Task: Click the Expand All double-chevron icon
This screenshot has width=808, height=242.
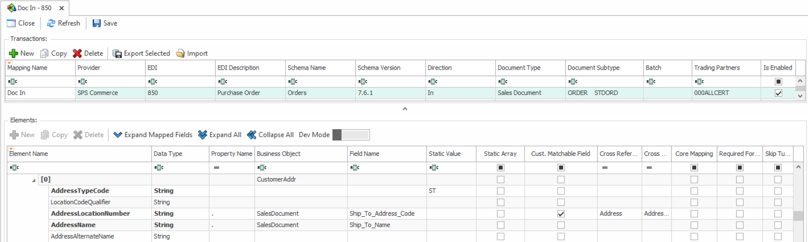Action: click(203, 135)
